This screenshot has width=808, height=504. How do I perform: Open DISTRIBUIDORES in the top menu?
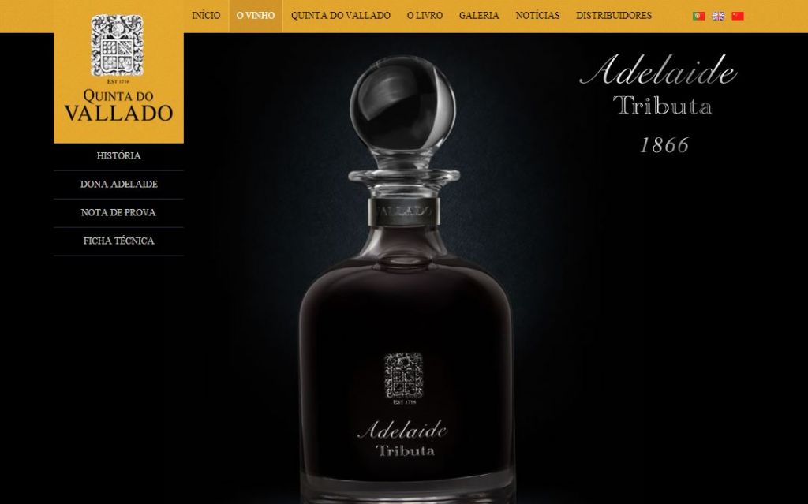coord(614,16)
